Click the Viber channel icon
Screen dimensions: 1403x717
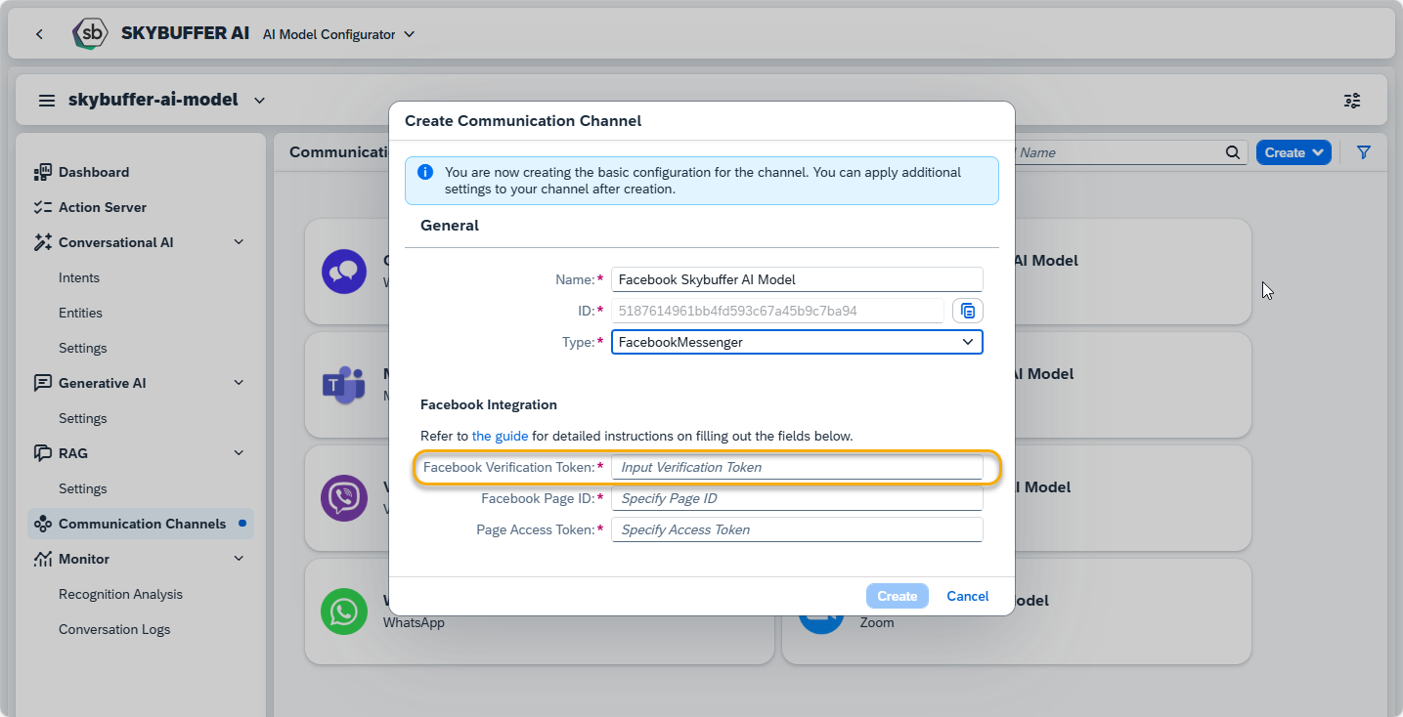pos(344,498)
